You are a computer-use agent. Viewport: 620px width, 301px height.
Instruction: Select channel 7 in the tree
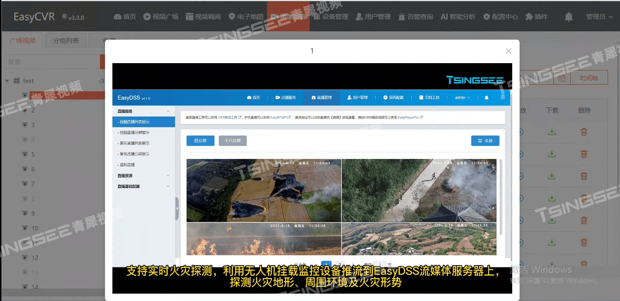point(33,184)
